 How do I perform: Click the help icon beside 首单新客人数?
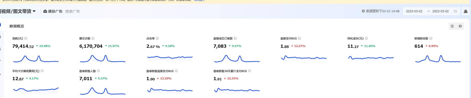point(99,71)
